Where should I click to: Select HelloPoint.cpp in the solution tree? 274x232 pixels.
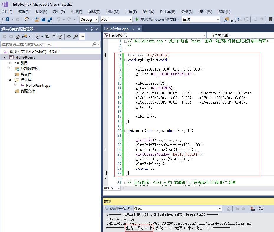coord(38,86)
